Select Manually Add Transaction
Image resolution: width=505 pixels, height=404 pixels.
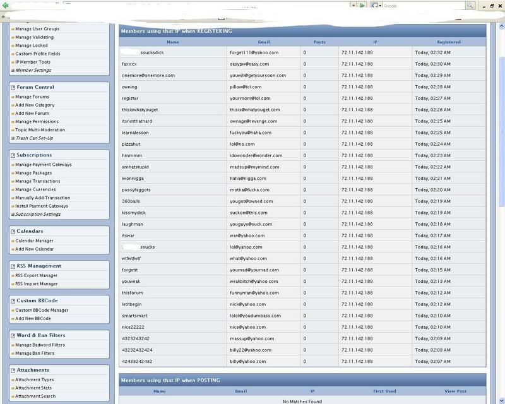42,198
